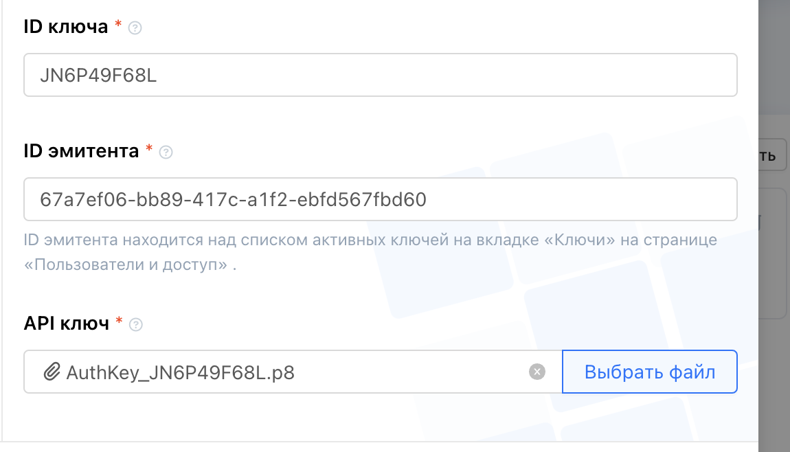This screenshot has width=790, height=452.
Task: Click the «Ключи» word in the hint
Action: [579, 240]
